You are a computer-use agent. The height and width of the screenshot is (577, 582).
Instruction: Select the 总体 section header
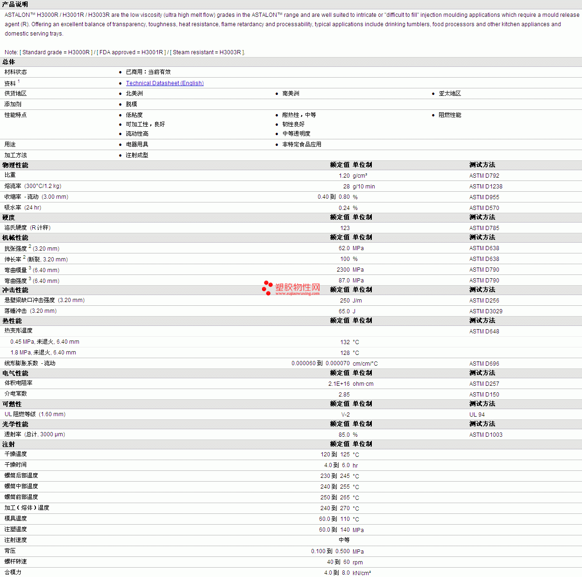click(x=9, y=62)
